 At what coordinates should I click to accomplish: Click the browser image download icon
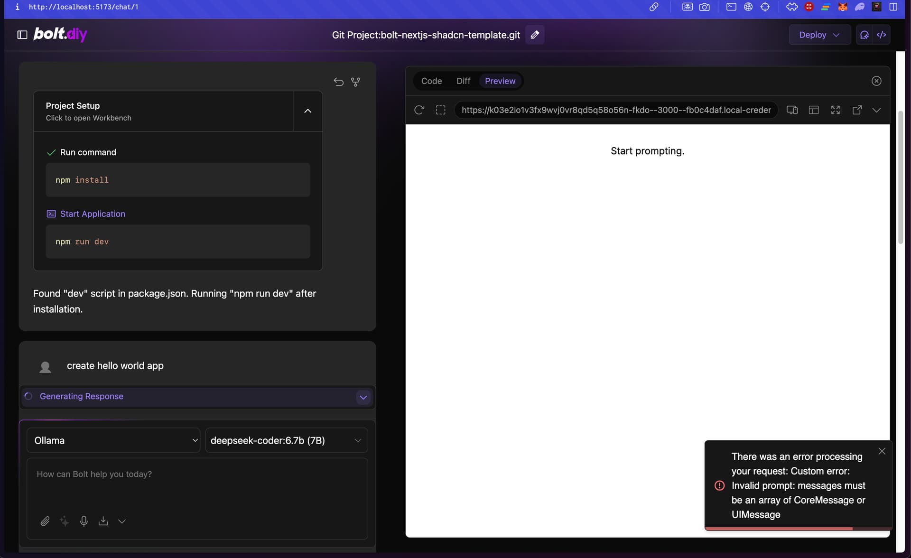point(687,7)
